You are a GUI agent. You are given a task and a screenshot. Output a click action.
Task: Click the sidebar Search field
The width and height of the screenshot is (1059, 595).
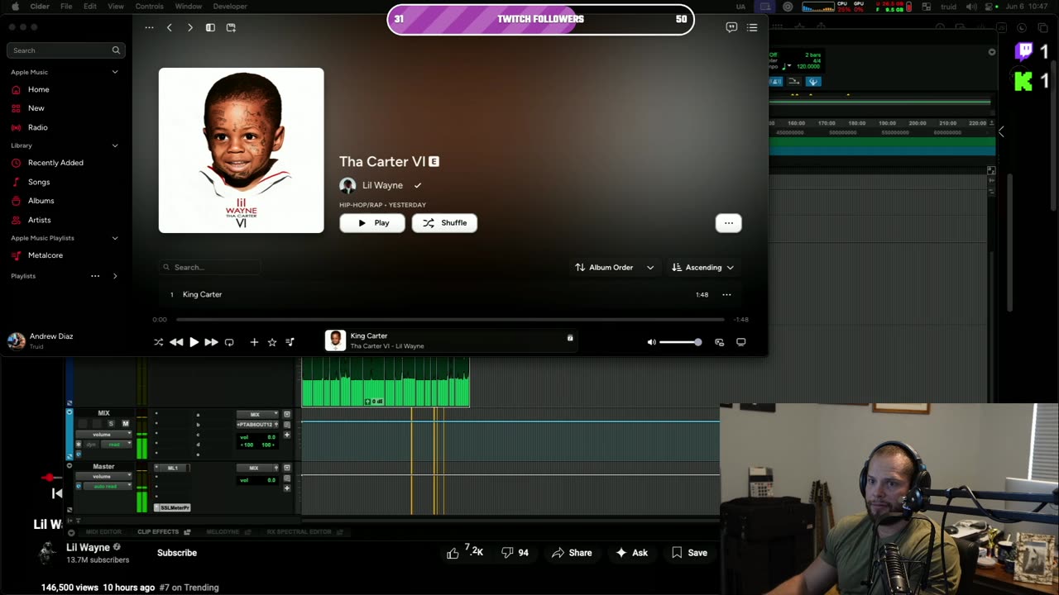[65, 50]
